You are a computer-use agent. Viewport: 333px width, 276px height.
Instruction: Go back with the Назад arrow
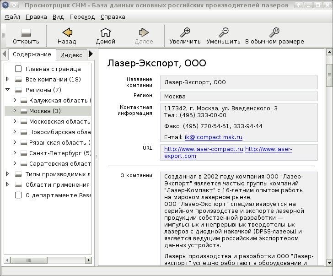point(67,32)
